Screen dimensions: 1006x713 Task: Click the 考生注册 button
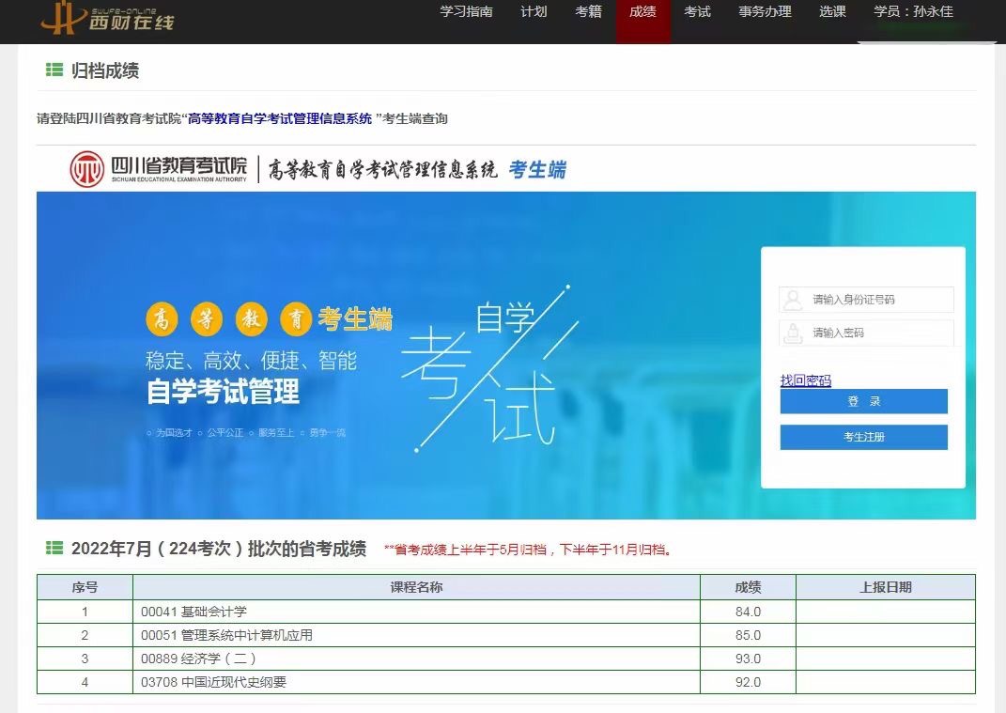(x=863, y=437)
